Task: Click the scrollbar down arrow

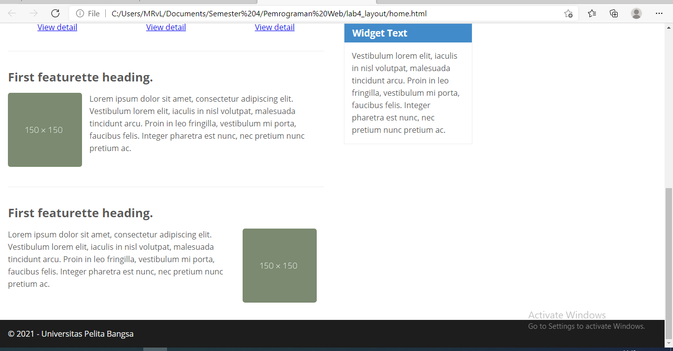Action: [x=668, y=343]
